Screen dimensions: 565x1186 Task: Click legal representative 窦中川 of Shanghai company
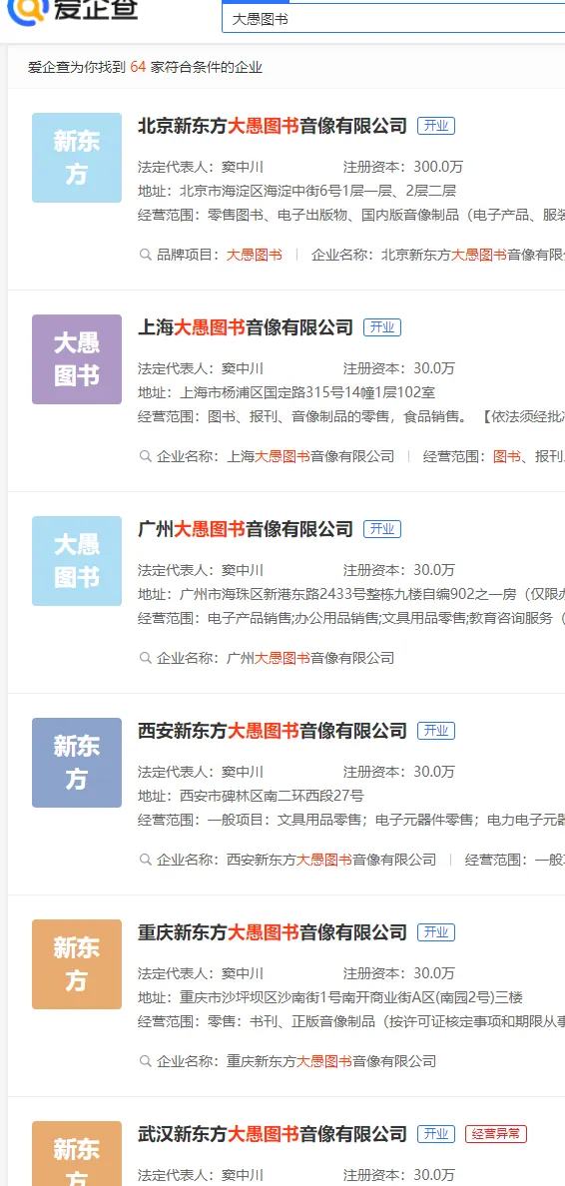[242, 368]
